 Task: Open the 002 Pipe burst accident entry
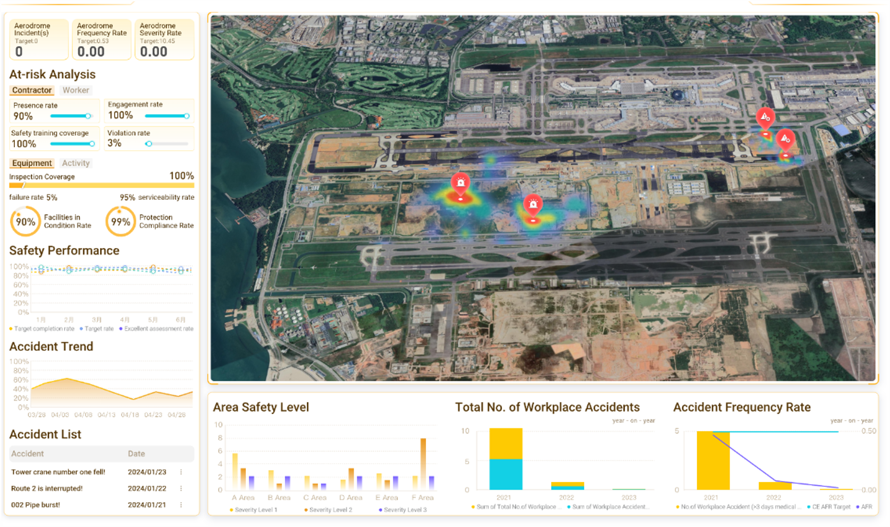click(x=36, y=505)
